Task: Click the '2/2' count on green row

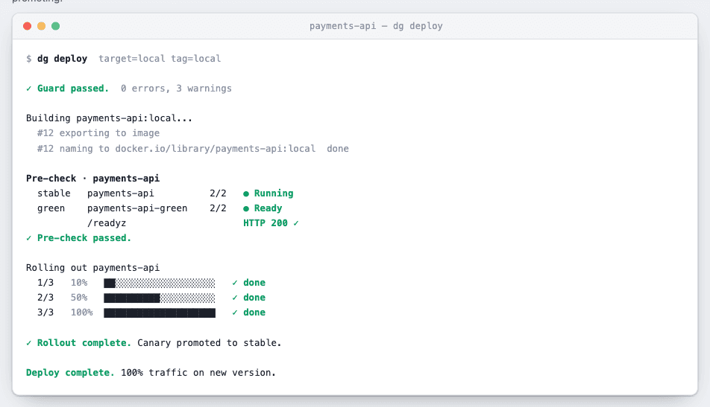Action: [218, 208]
